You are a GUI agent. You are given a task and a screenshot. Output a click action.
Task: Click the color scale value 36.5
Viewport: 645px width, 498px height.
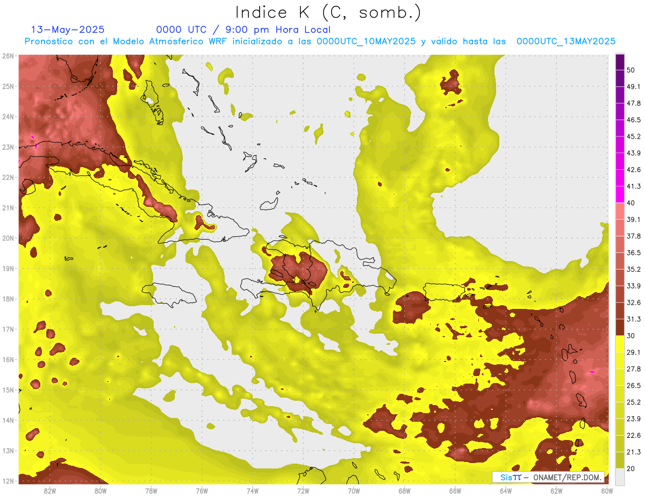click(634, 252)
